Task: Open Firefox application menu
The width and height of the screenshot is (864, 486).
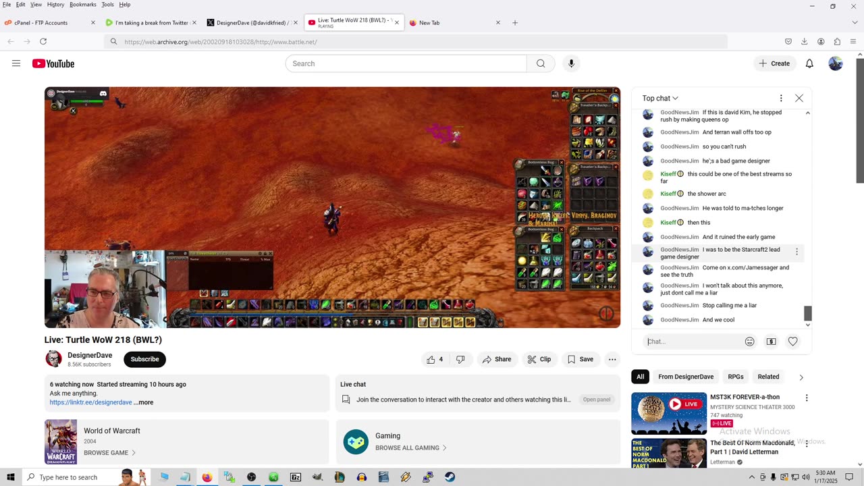Action: pos(853,42)
